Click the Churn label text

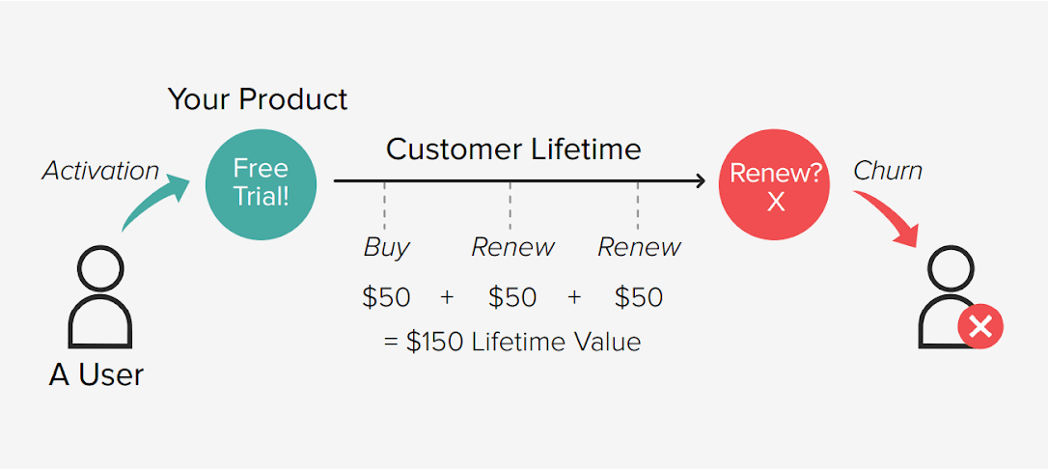click(x=887, y=171)
